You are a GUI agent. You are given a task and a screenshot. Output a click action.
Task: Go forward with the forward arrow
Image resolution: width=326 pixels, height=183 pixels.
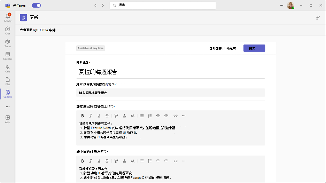pyautogui.click(x=103, y=6)
